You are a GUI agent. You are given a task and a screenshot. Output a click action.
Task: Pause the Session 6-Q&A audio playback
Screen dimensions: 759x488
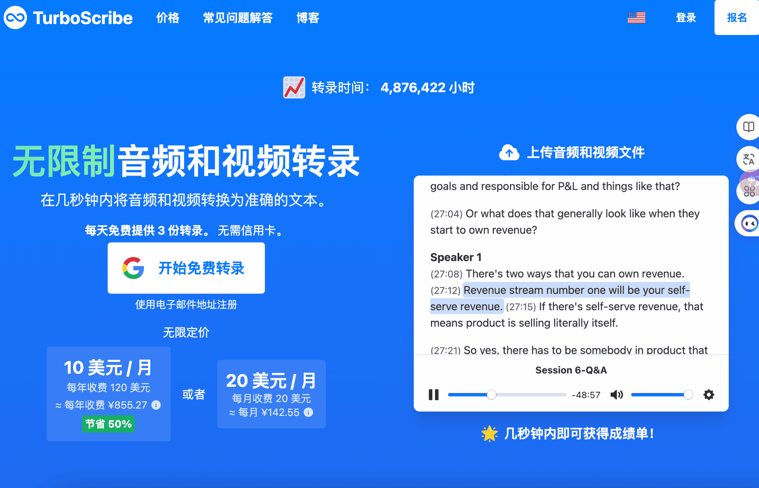[x=433, y=394]
